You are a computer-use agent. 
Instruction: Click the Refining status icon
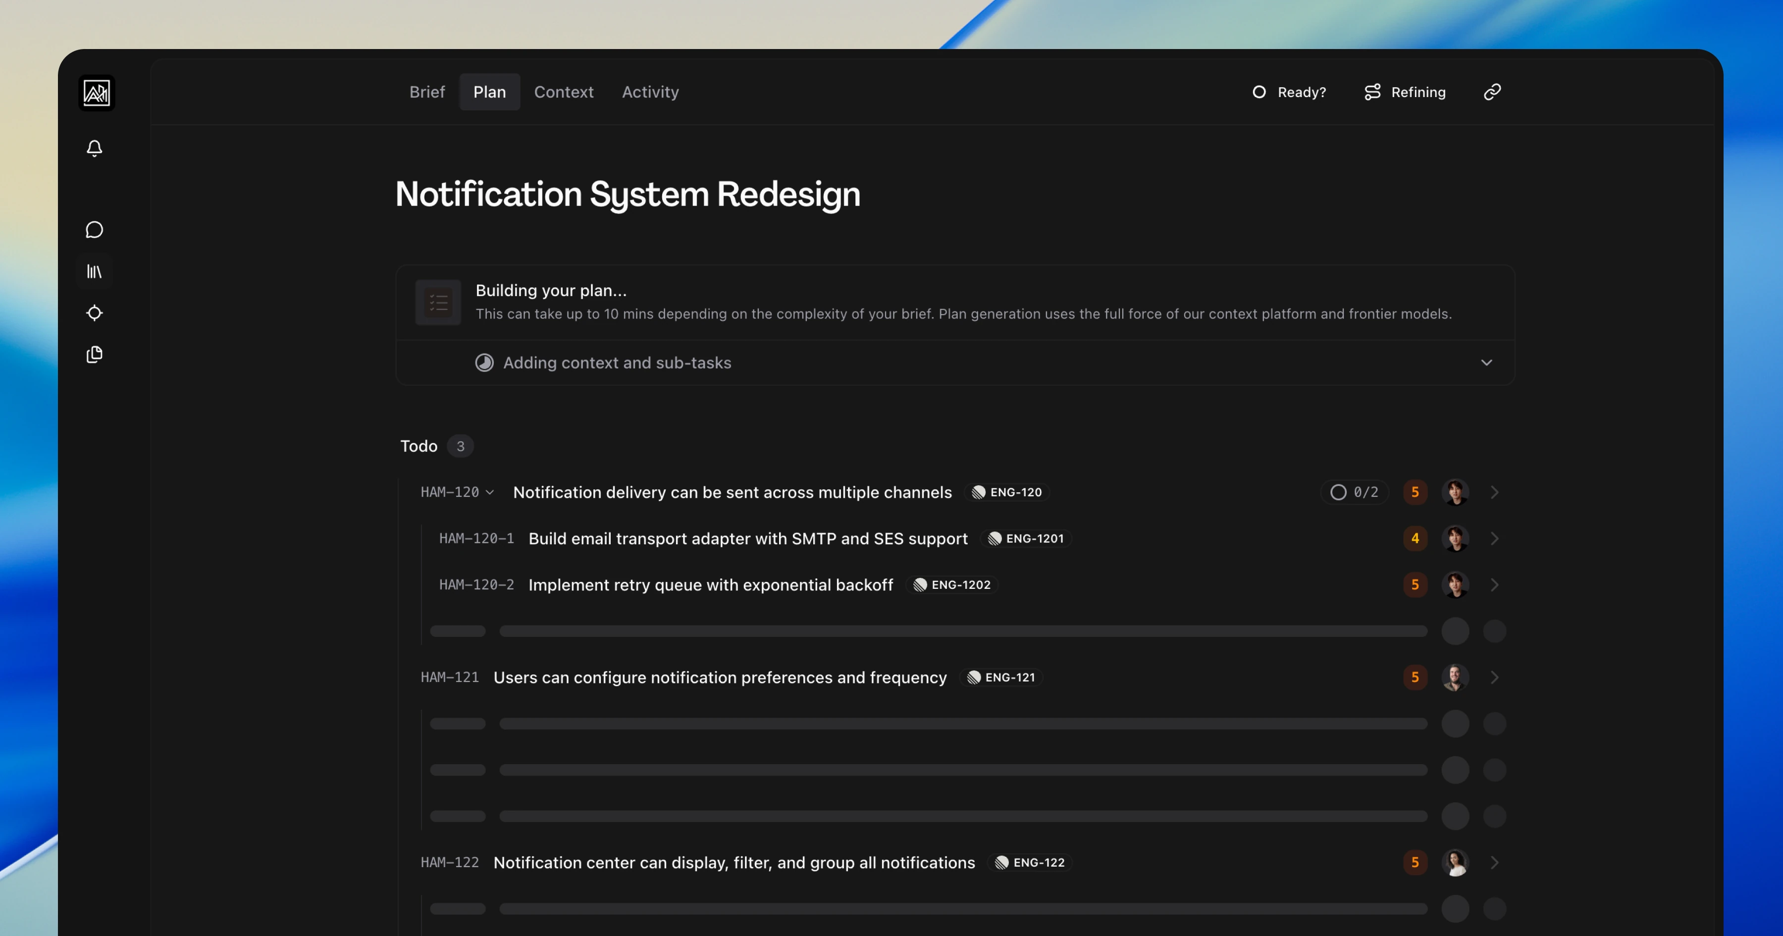tap(1372, 92)
